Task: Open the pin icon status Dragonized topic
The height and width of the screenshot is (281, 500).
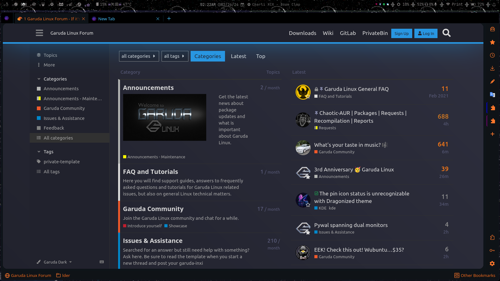Action: (x=362, y=197)
